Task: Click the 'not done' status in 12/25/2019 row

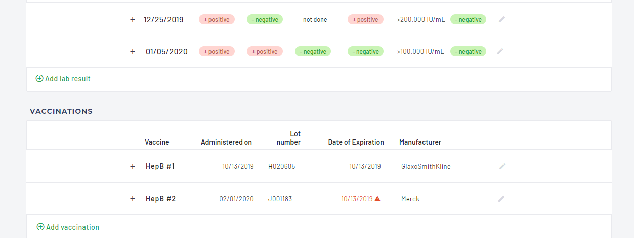Action: 315,20
